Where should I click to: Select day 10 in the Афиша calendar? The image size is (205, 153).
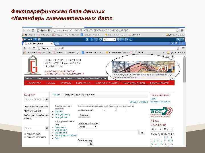click(168, 141)
